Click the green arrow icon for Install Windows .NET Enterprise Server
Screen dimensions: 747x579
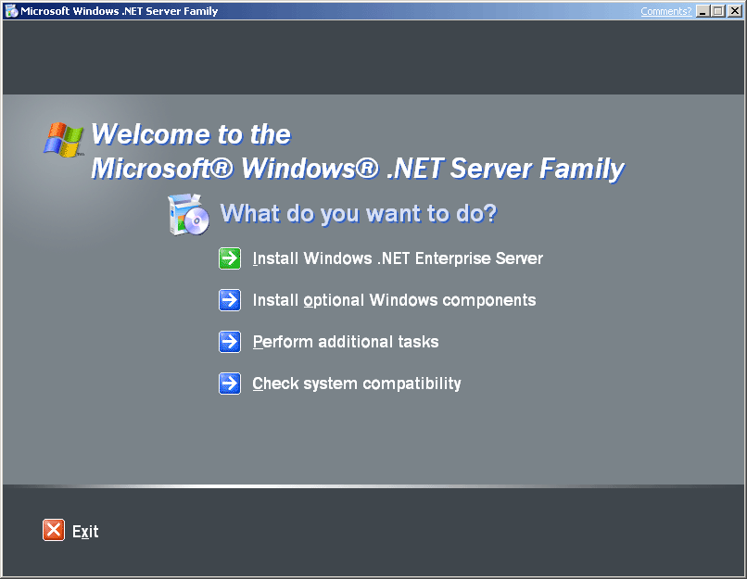click(x=230, y=258)
